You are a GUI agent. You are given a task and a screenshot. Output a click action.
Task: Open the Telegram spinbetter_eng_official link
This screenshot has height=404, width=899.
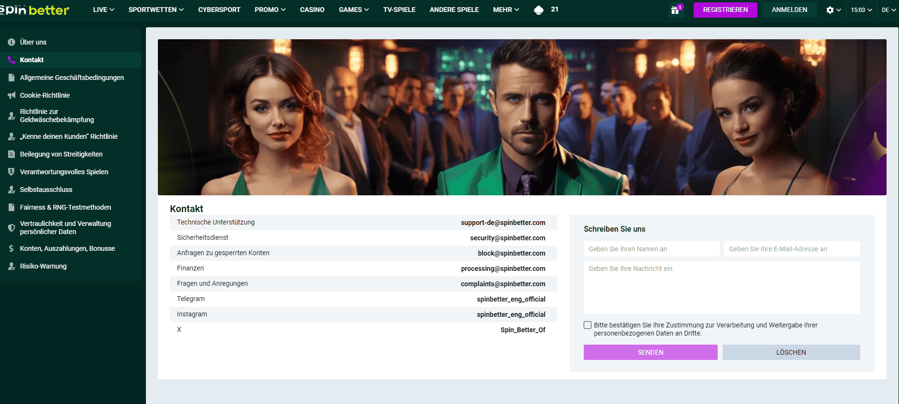[511, 299]
